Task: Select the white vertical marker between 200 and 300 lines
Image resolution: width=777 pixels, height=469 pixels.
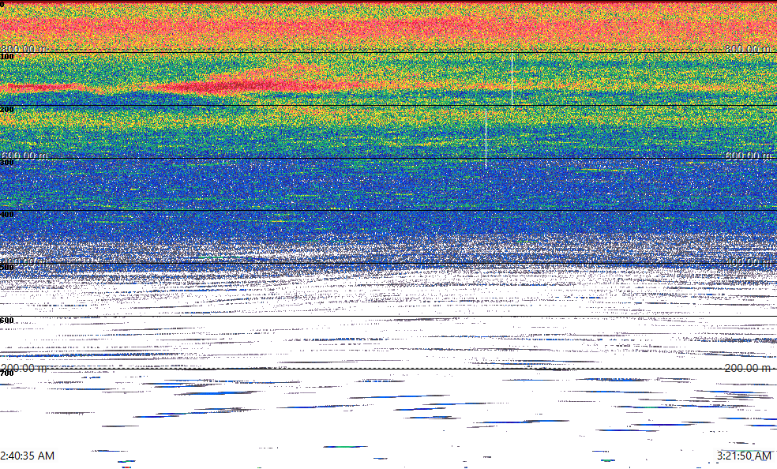Action: click(x=486, y=139)
